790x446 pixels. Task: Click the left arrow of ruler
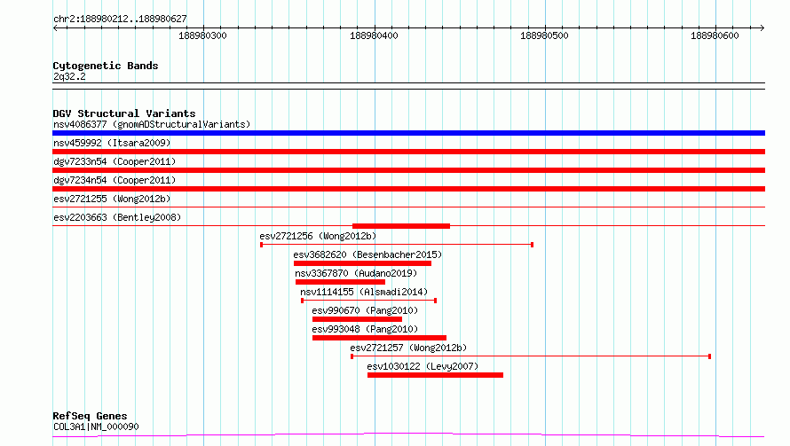click(55, 27)
